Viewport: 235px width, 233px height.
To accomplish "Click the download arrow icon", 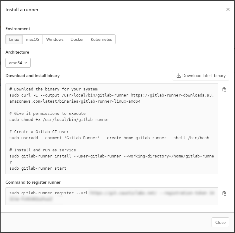I will [179, 76].
